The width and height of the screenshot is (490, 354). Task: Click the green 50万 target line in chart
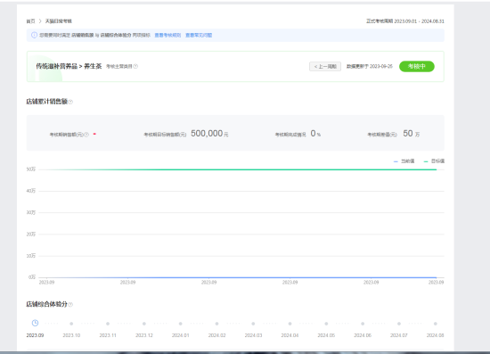(238, 169)
